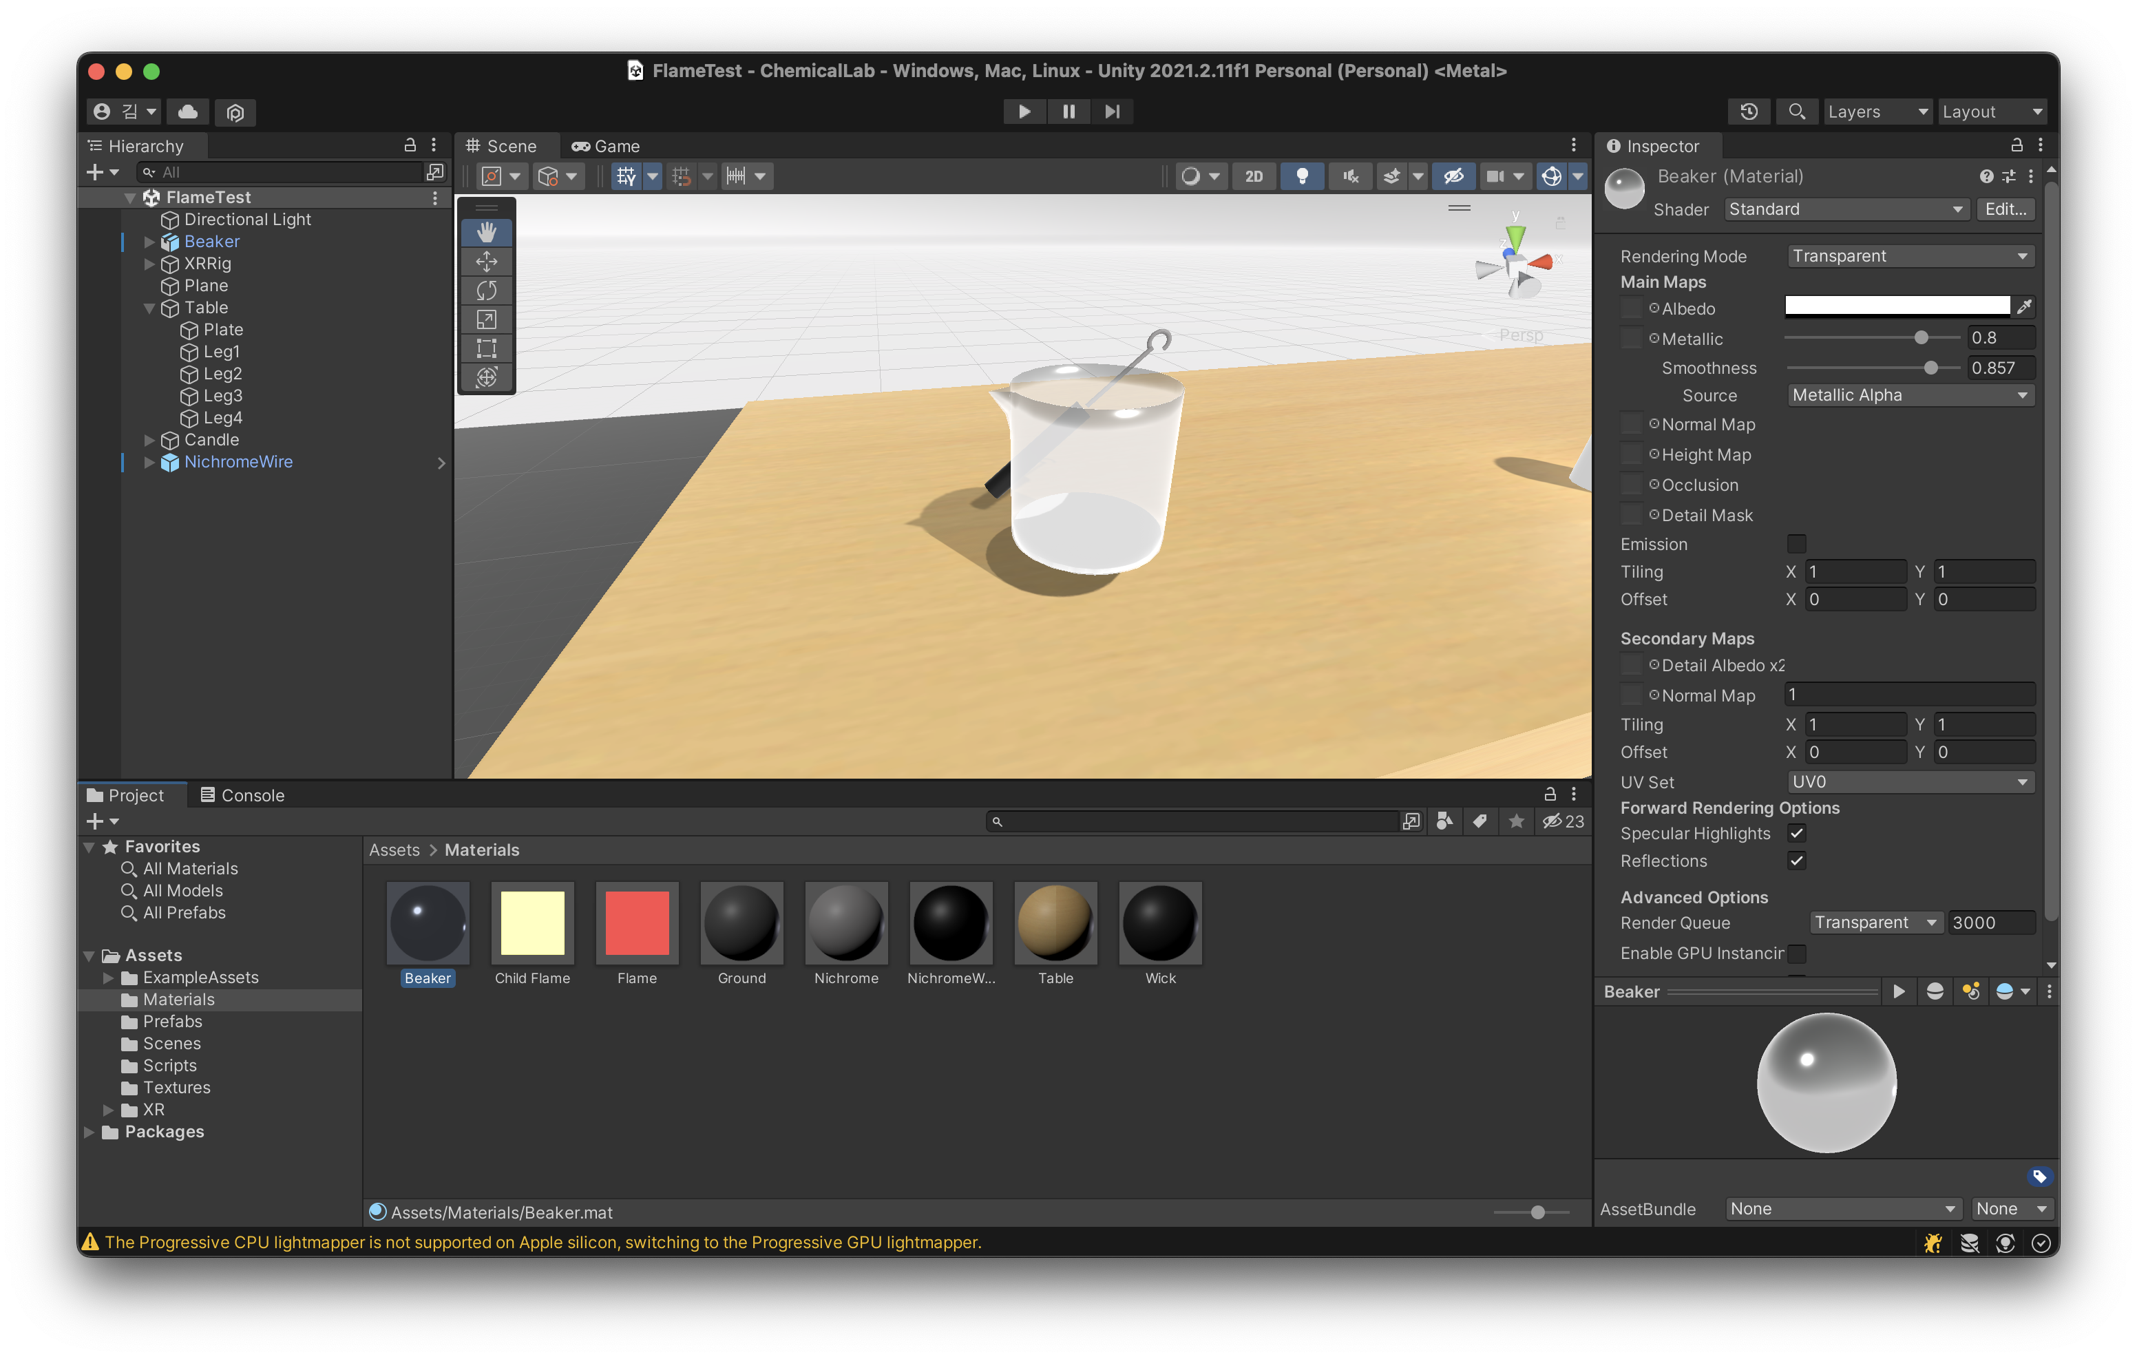The image size is (2137, 1359).
Task: Click the shader Edit... button
Action: (2005, 209)
